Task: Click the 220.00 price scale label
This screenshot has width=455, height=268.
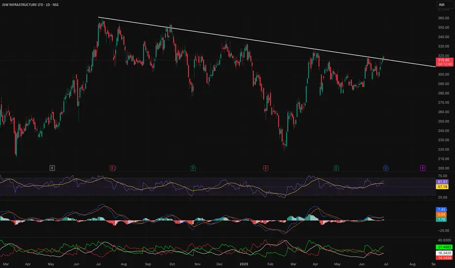Action: point(443,150)
